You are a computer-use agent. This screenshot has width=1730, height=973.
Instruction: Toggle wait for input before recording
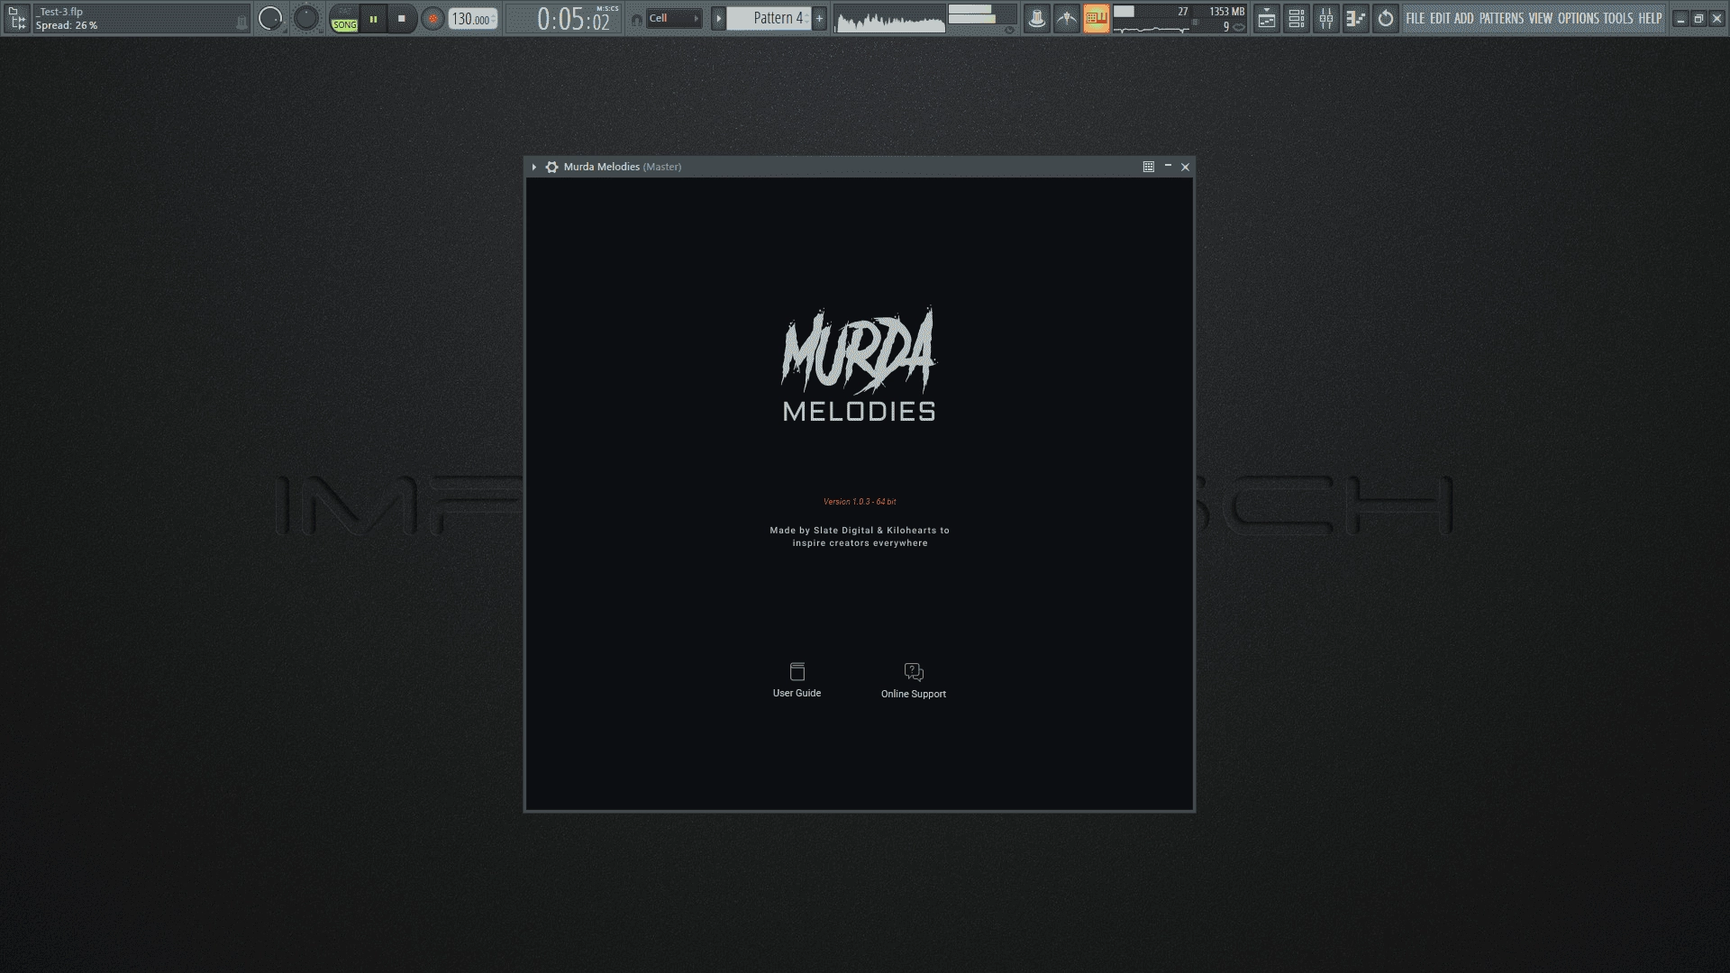(1066, 18)
